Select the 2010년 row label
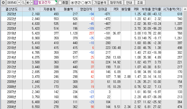This screenshot has width=187, height=109. pos(12,77)
